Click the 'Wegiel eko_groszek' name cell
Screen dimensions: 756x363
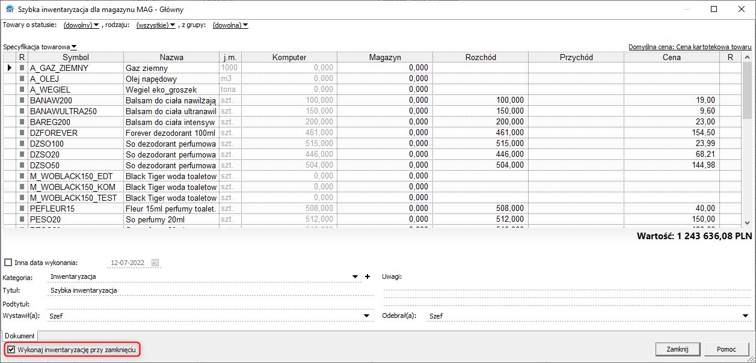click(171, 90)
